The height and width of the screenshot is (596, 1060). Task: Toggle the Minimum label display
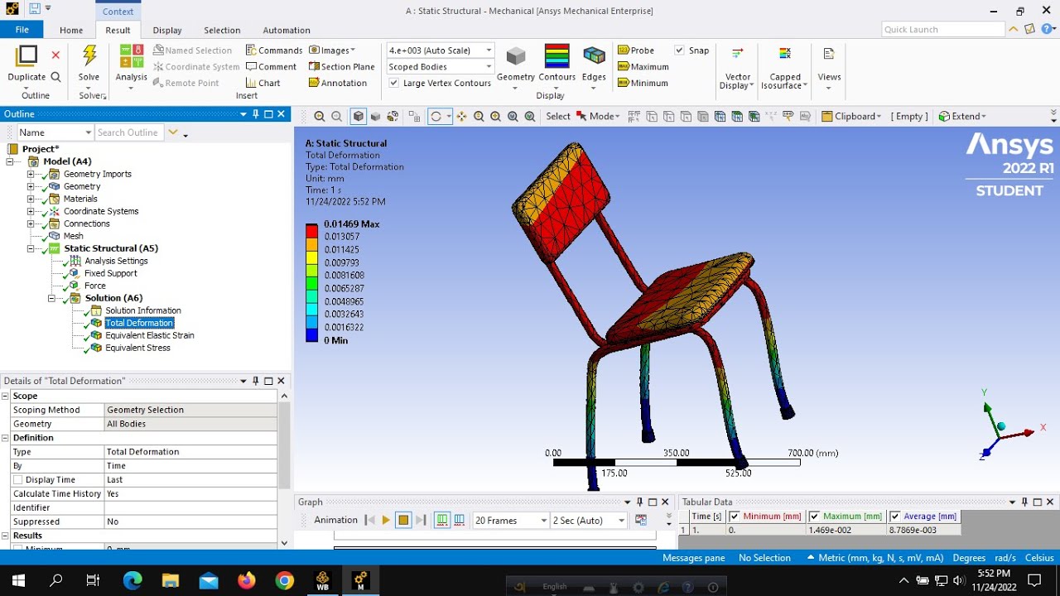click(643, 83)
